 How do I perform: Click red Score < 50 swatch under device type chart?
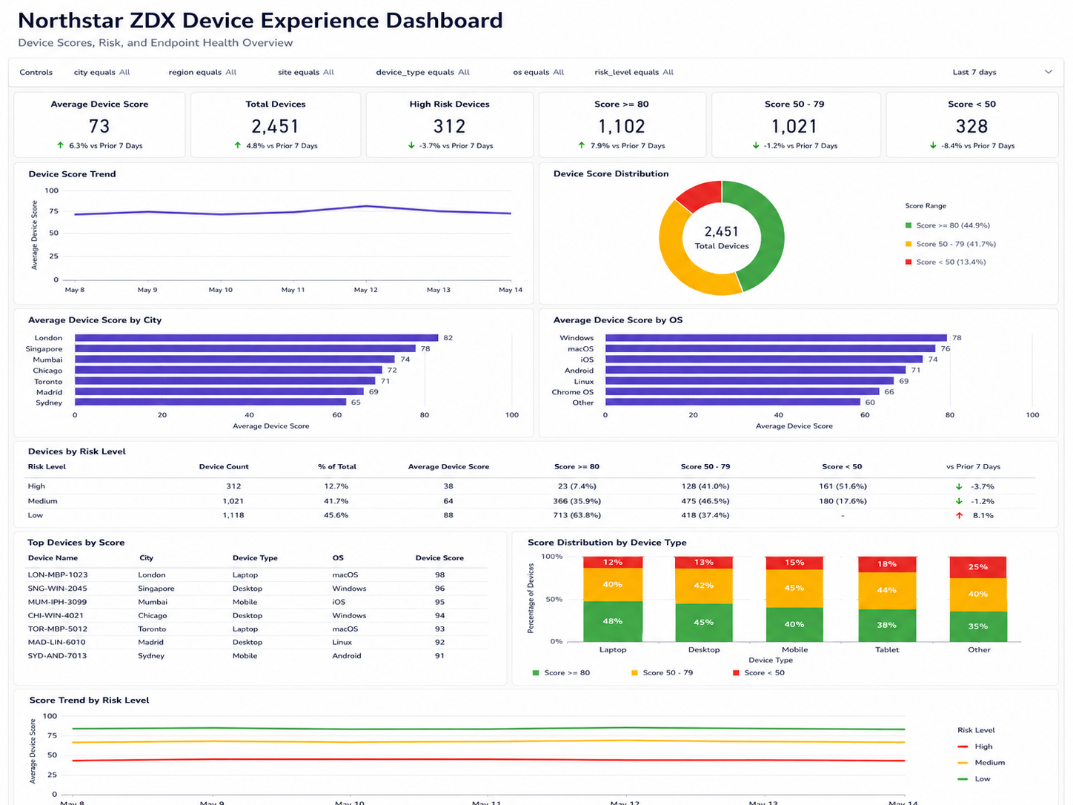(736, 672)
